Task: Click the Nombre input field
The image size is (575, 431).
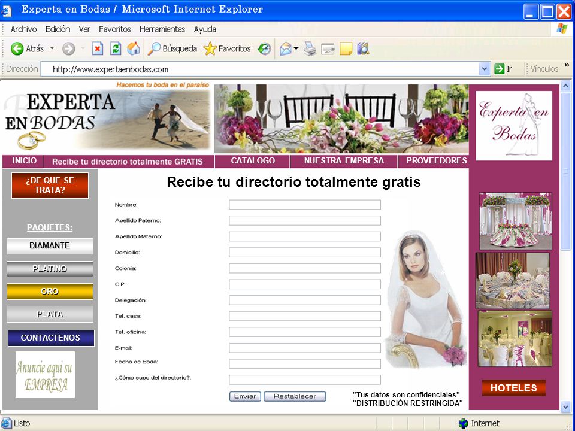Action: coord(305,205)
